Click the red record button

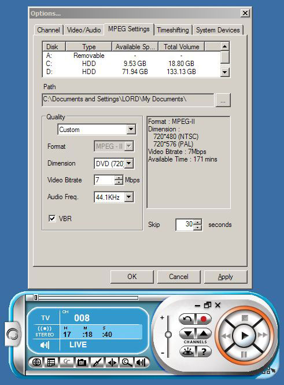pyautogui.click(x=204, y=319)
